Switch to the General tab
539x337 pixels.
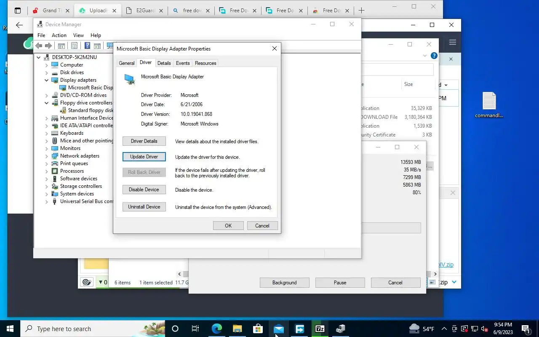(x=127, y=63)
